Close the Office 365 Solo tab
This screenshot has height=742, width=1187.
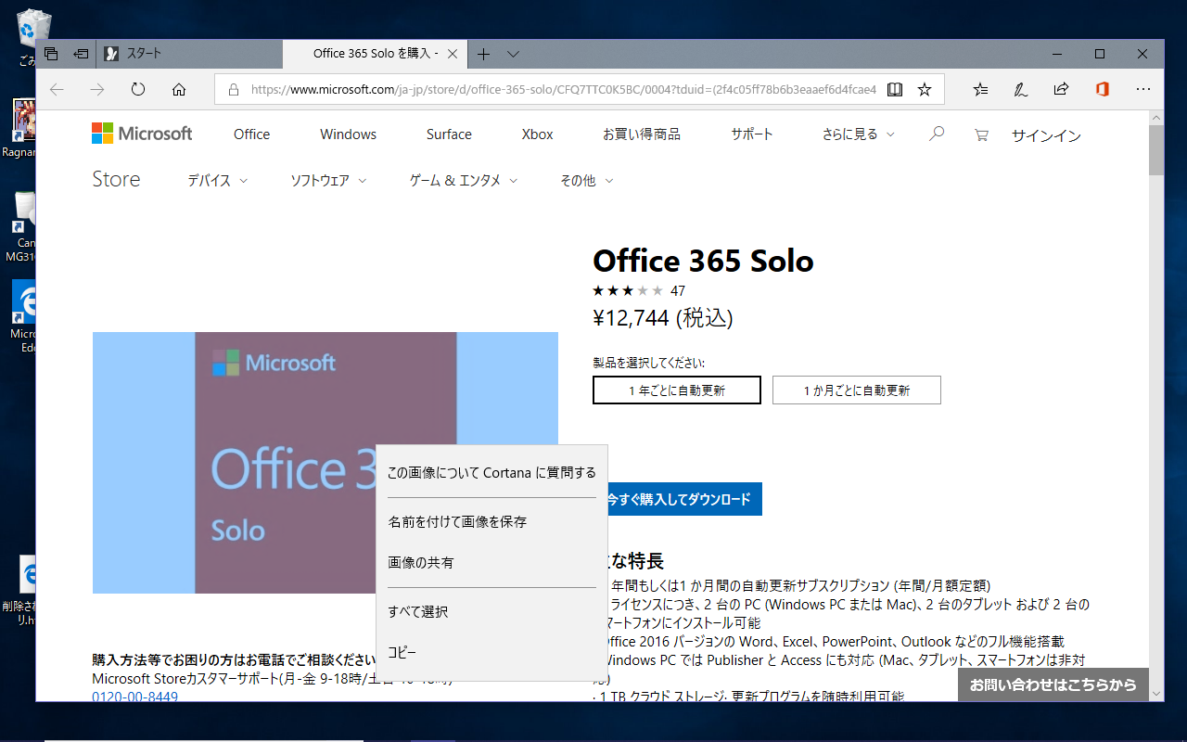pos(453,54)
